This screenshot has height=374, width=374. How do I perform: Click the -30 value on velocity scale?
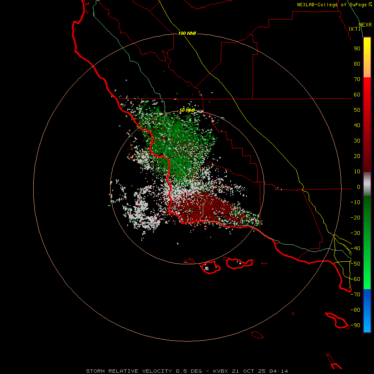click(x=355, y=233)
